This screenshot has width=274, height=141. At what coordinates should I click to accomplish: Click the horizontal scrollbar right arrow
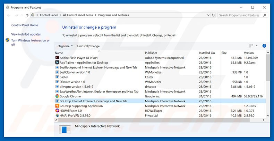click(x=264, y=120)
